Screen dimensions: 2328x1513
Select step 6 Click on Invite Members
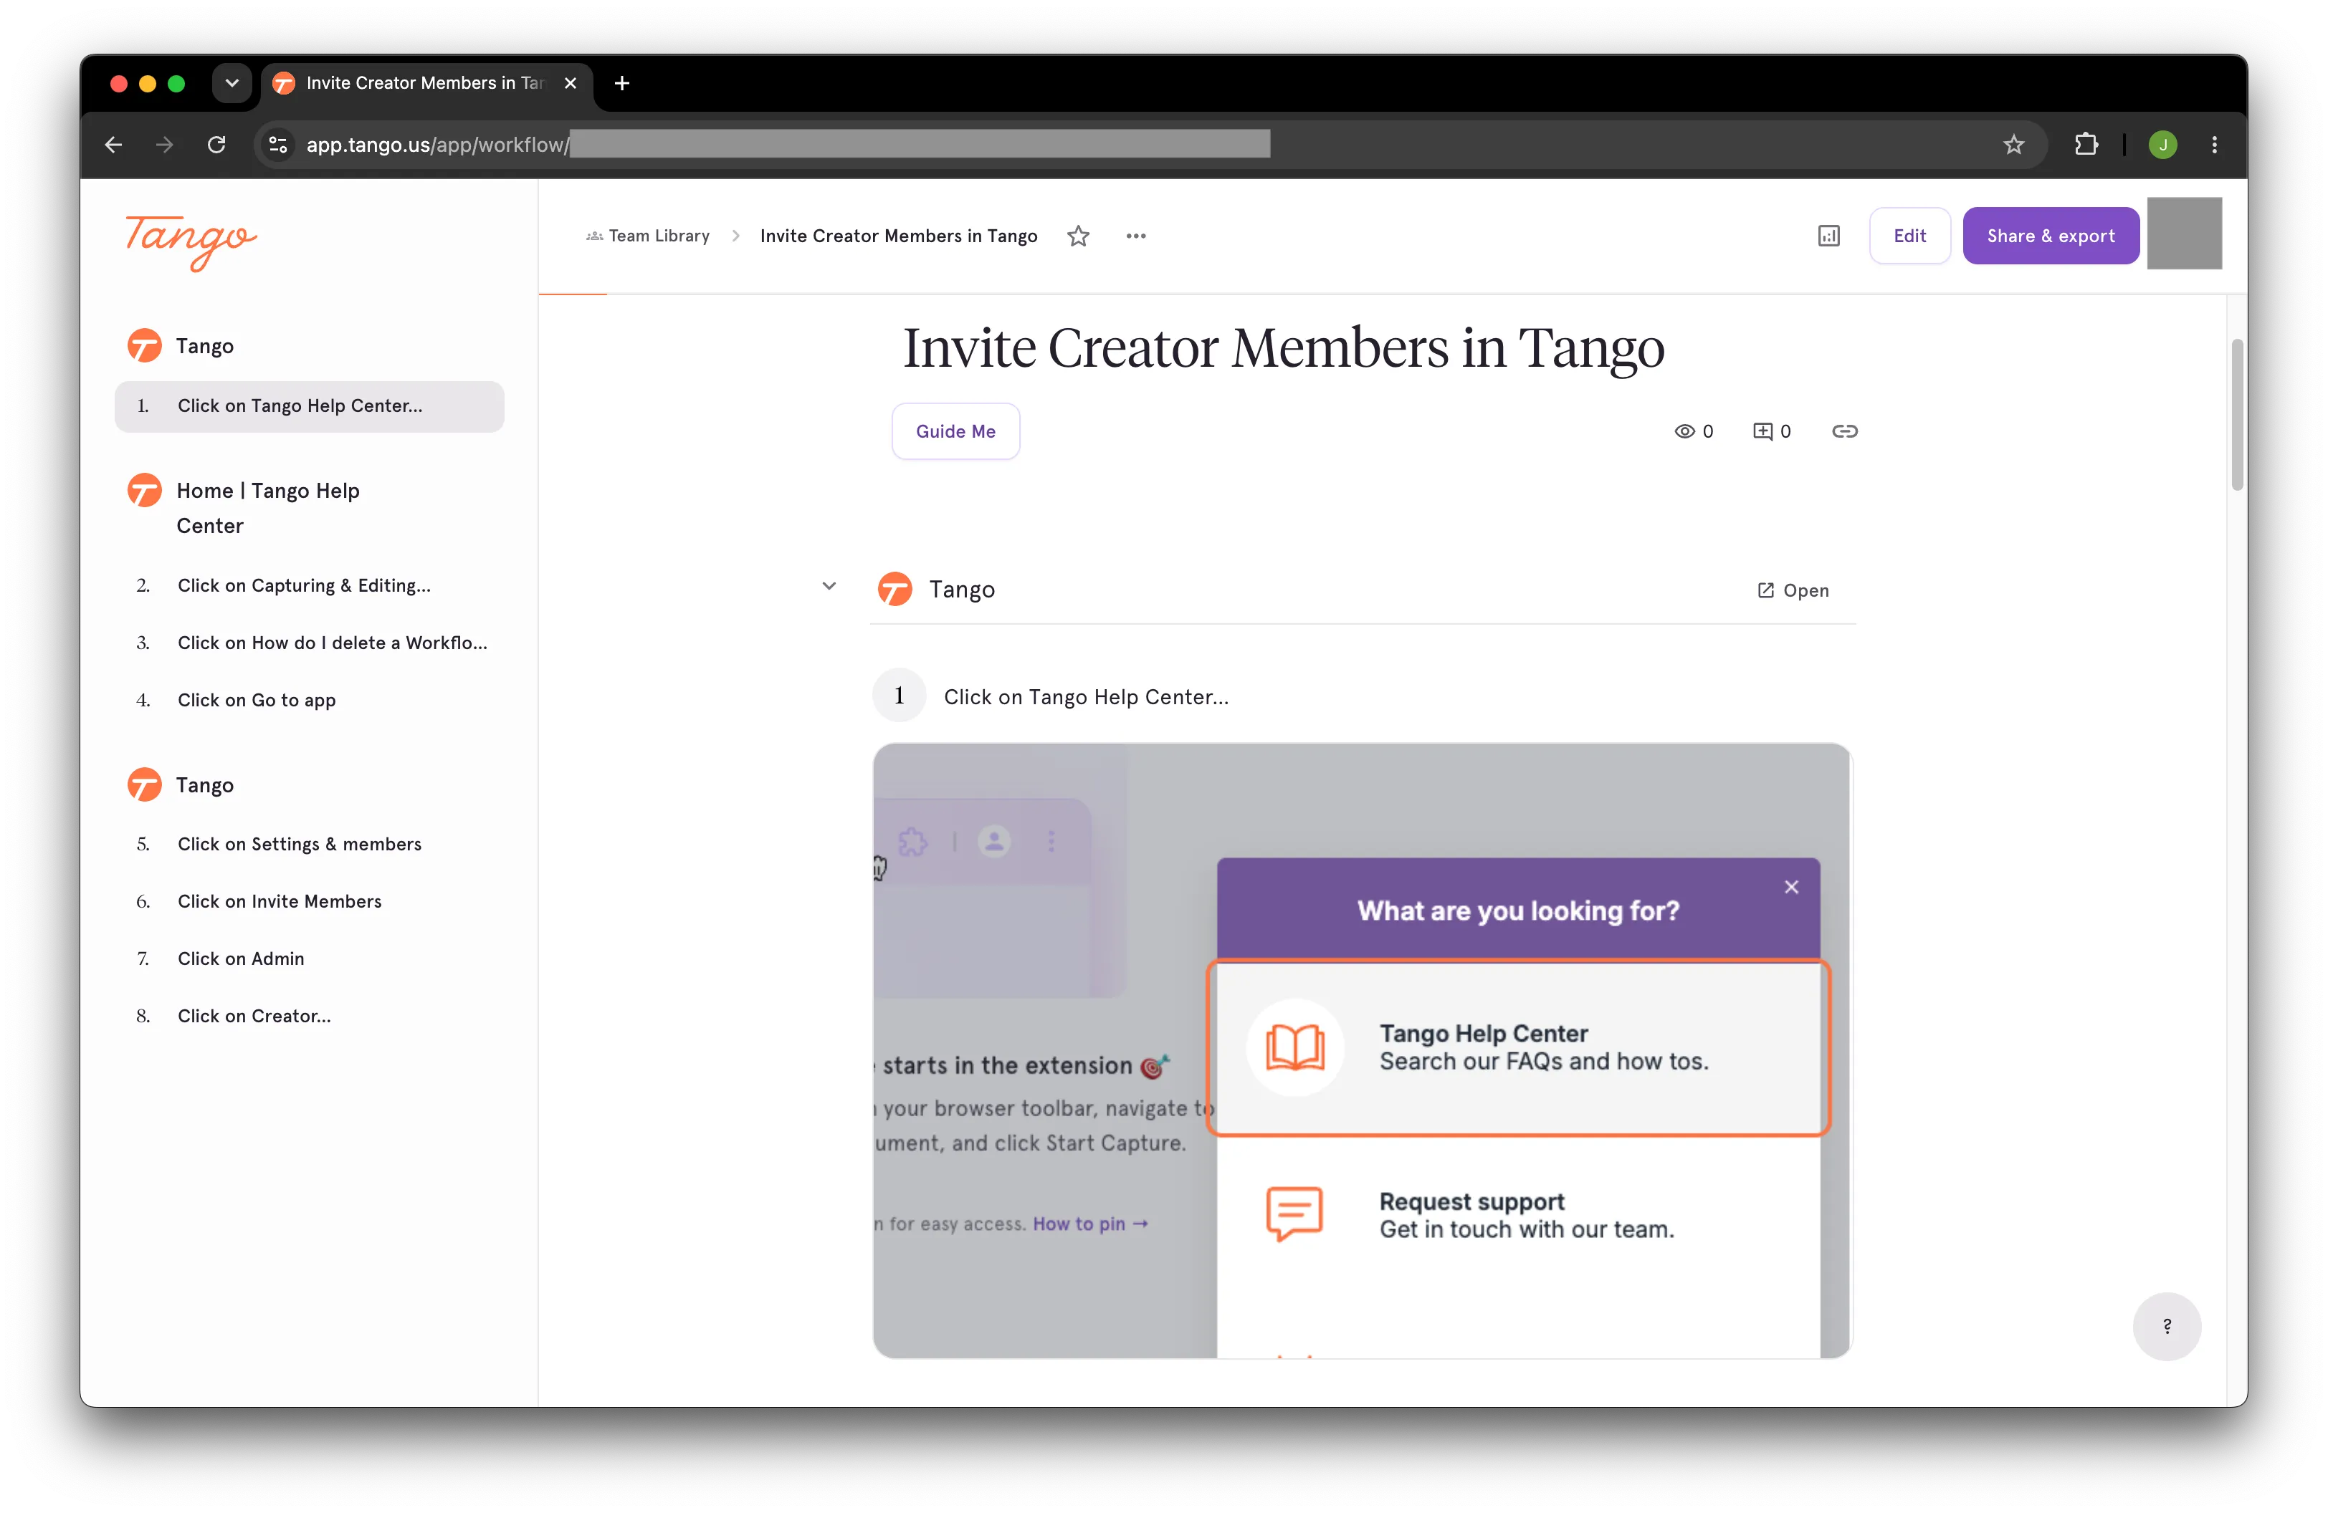(309, 901)
